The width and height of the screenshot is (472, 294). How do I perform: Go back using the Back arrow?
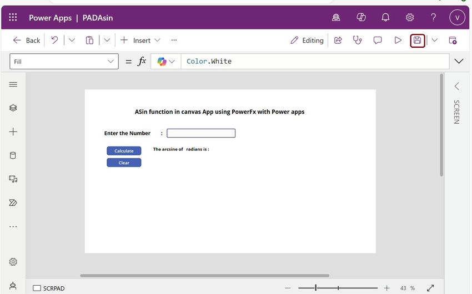[x=27, y=40]
